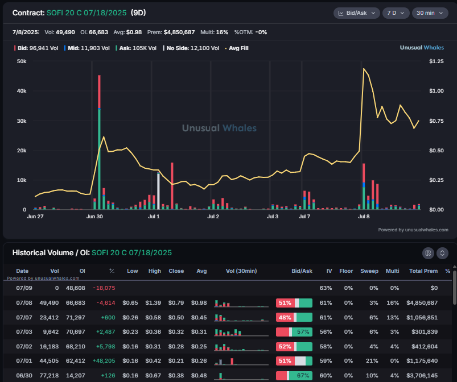The image size is (457, 382).
Task: Select the 07/08 date row
Action: point(227,303)
